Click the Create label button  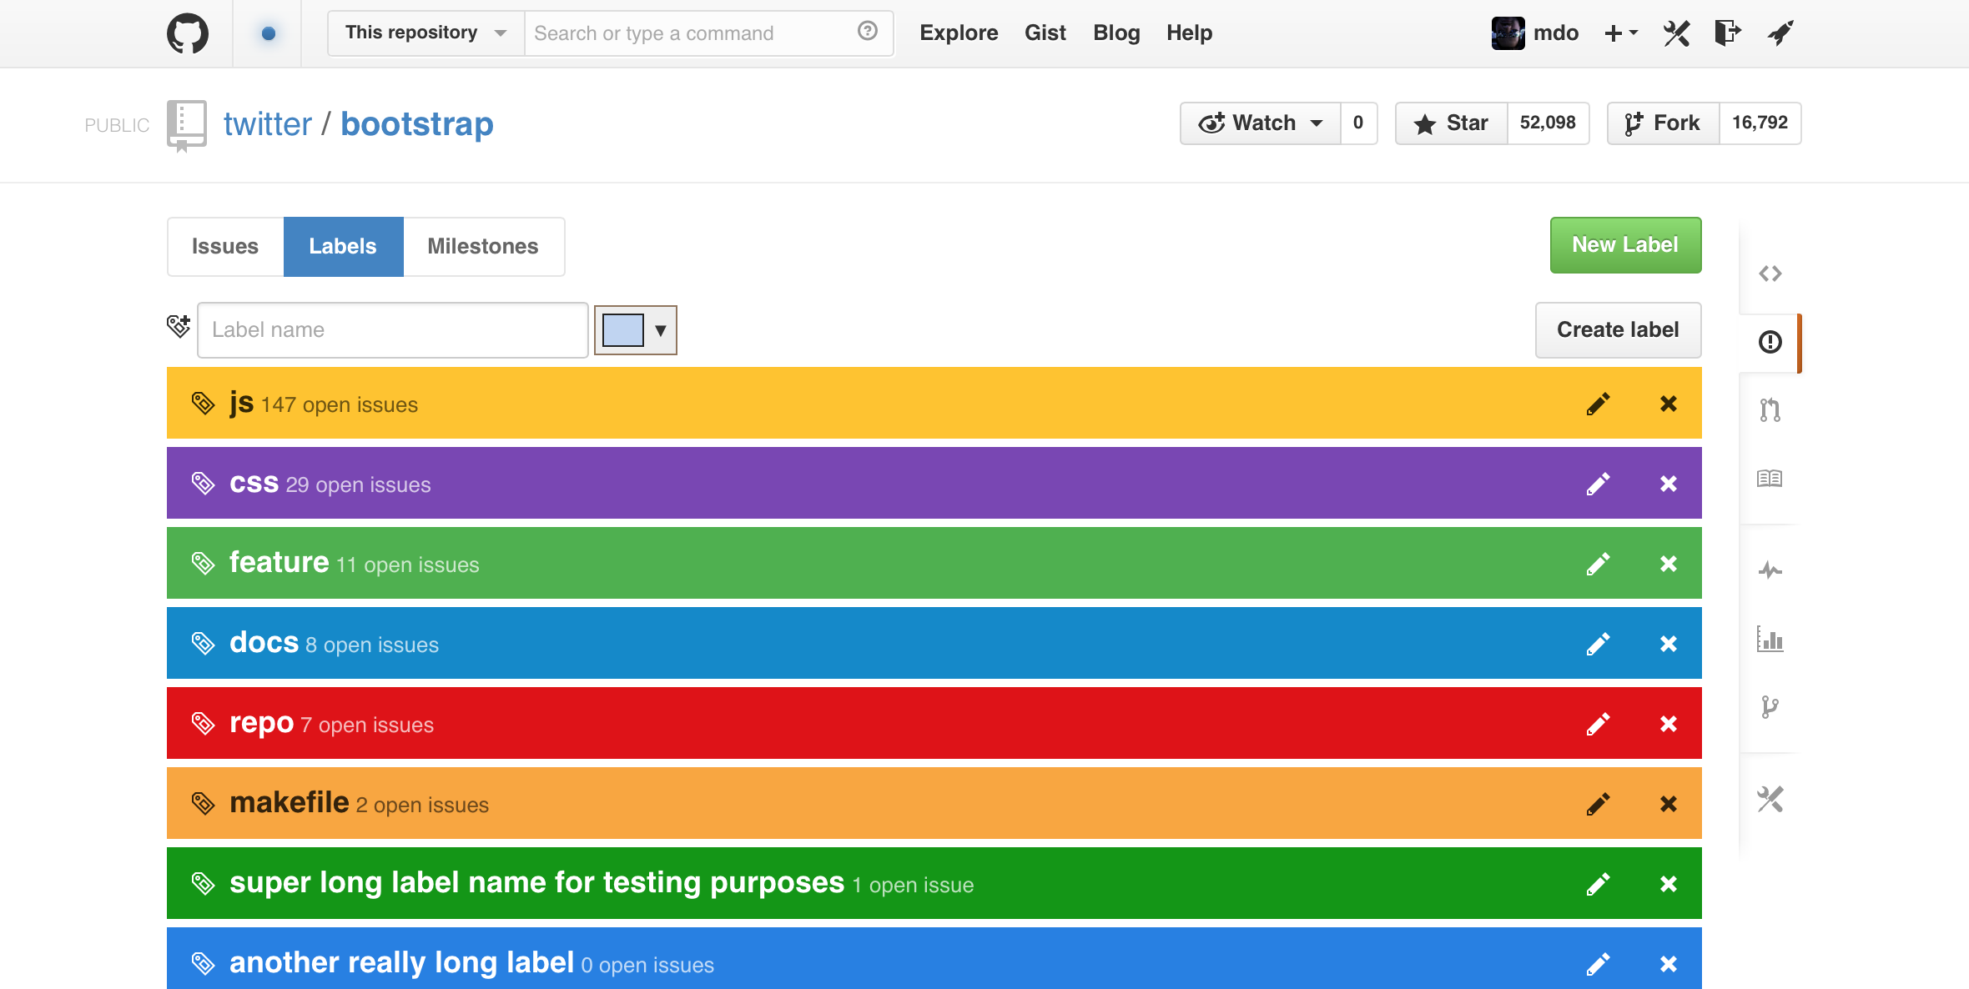coord(1618,330)
